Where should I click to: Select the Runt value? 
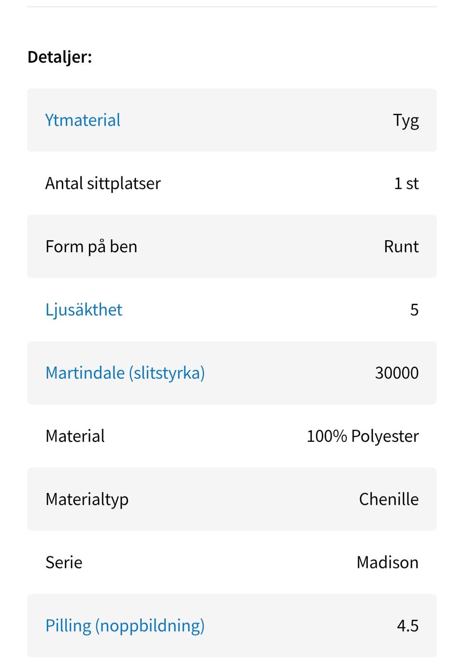401,247
